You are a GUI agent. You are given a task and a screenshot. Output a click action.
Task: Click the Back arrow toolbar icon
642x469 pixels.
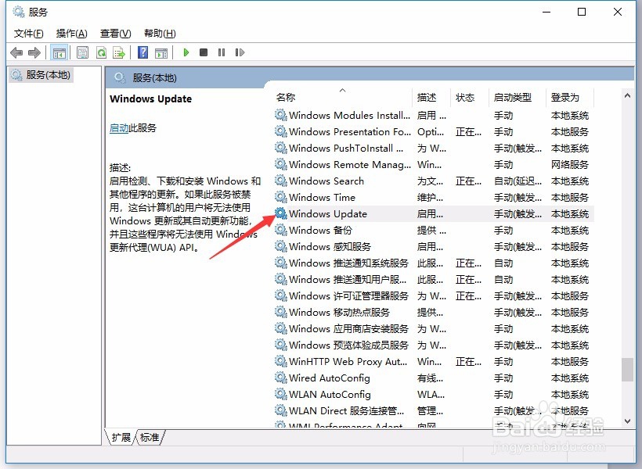[16, 52]
